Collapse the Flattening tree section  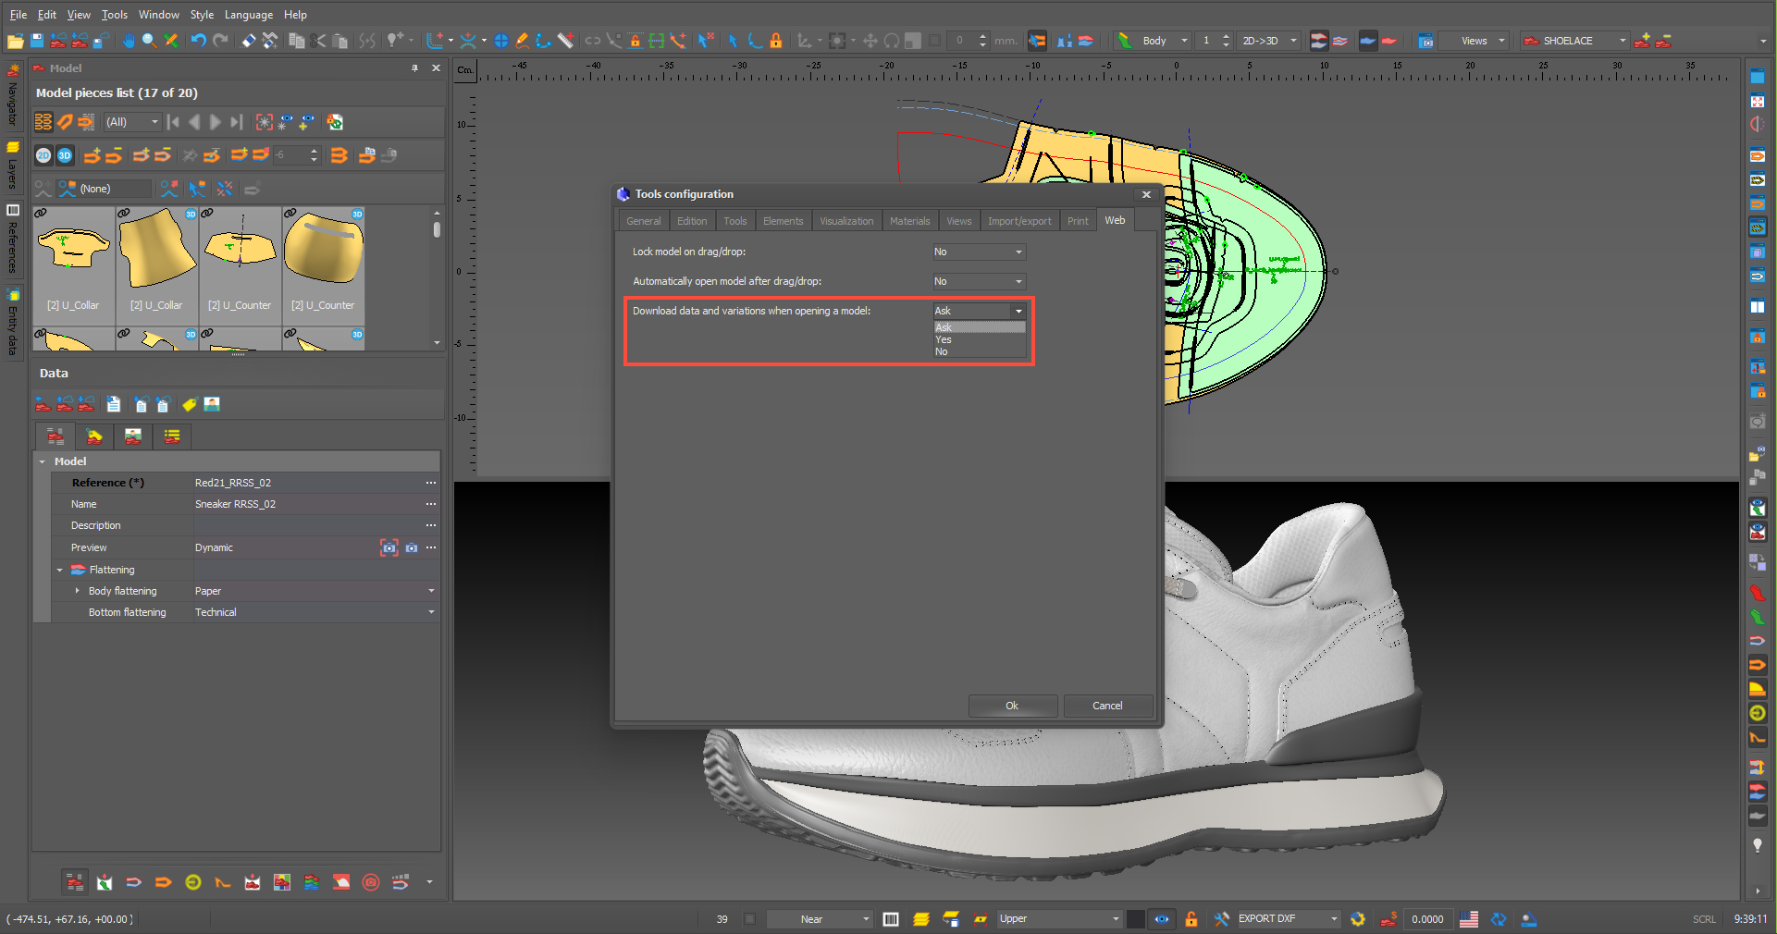[x=60, y=571]
